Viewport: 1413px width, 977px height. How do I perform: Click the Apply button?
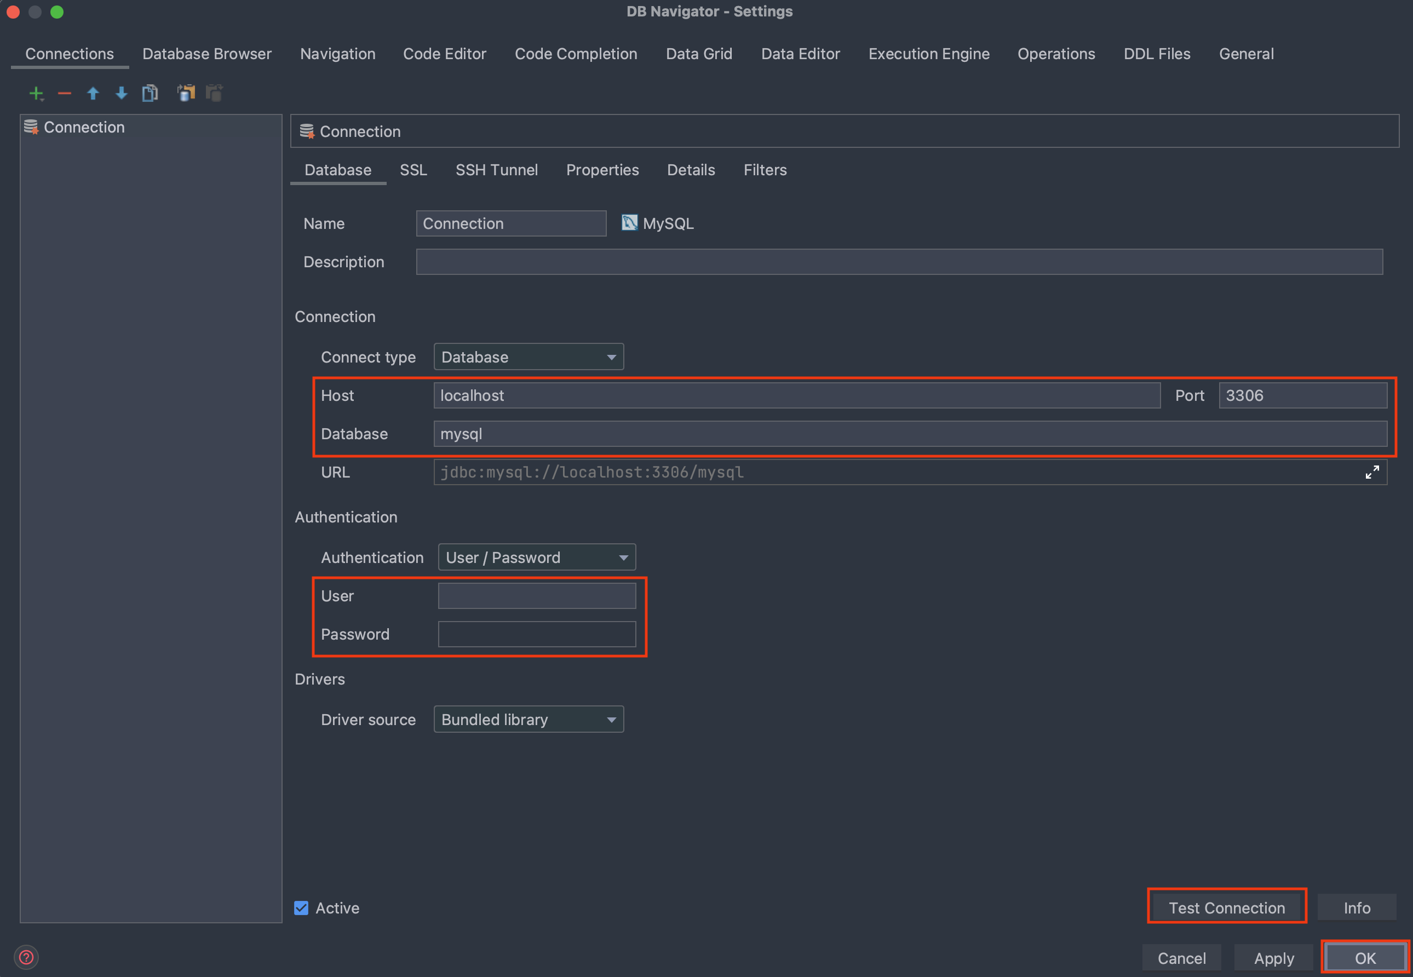pos(1274,958)
